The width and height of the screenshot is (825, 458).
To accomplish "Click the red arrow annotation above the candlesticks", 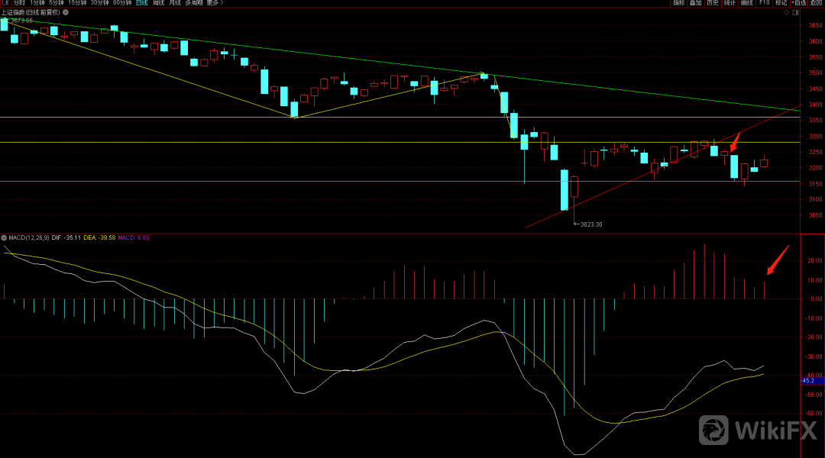I will click(x=735, y=142).
